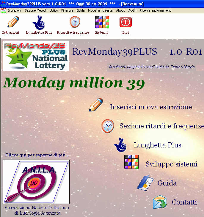
Task: Open the Contatti link
Action: click(x=184, y=202)
